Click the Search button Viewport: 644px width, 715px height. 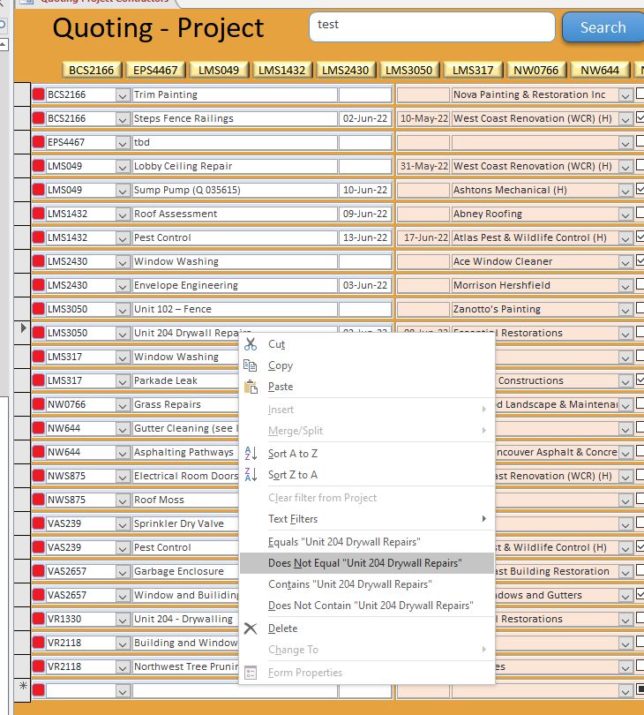click(x=603, y=27)
